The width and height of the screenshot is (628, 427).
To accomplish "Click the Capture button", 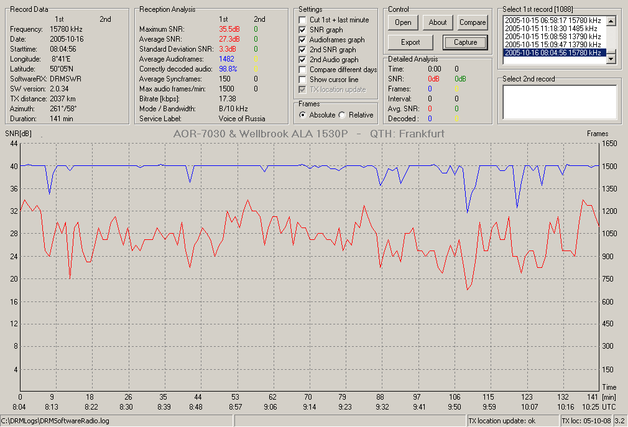I will click(x=465, y=42).
